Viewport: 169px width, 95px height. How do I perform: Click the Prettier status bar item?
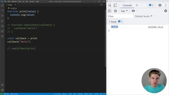[96, 94]
